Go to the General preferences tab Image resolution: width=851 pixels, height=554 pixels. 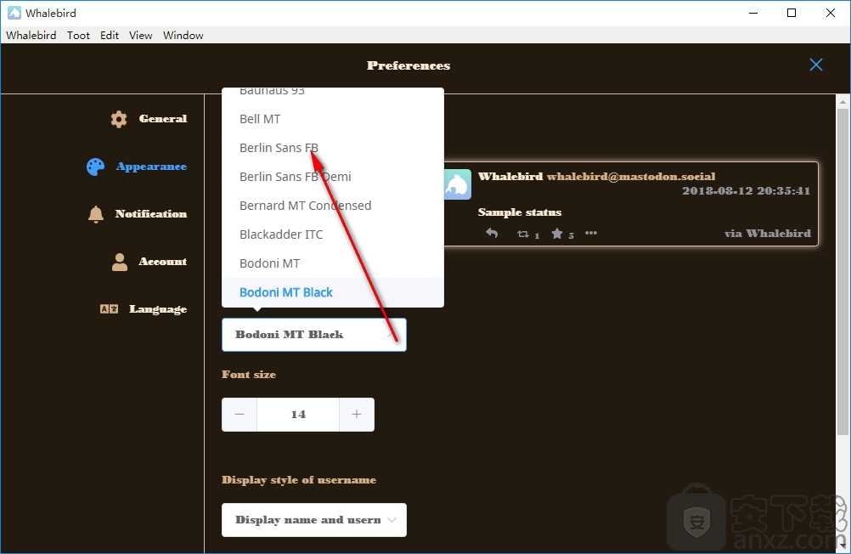[163, 118]
